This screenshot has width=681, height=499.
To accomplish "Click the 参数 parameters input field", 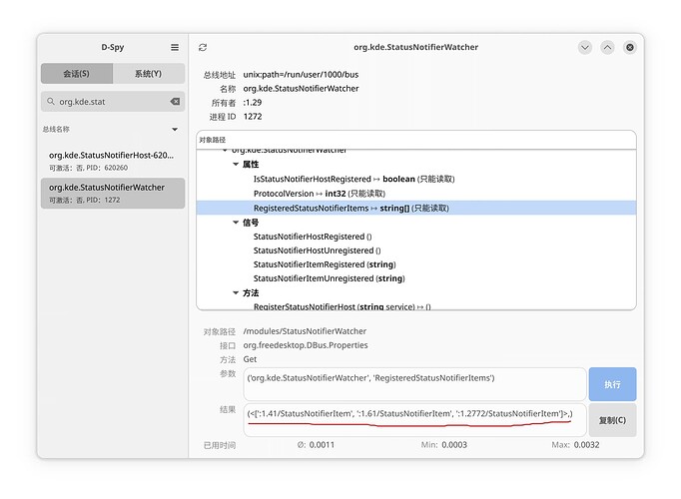I will (414, 384).
